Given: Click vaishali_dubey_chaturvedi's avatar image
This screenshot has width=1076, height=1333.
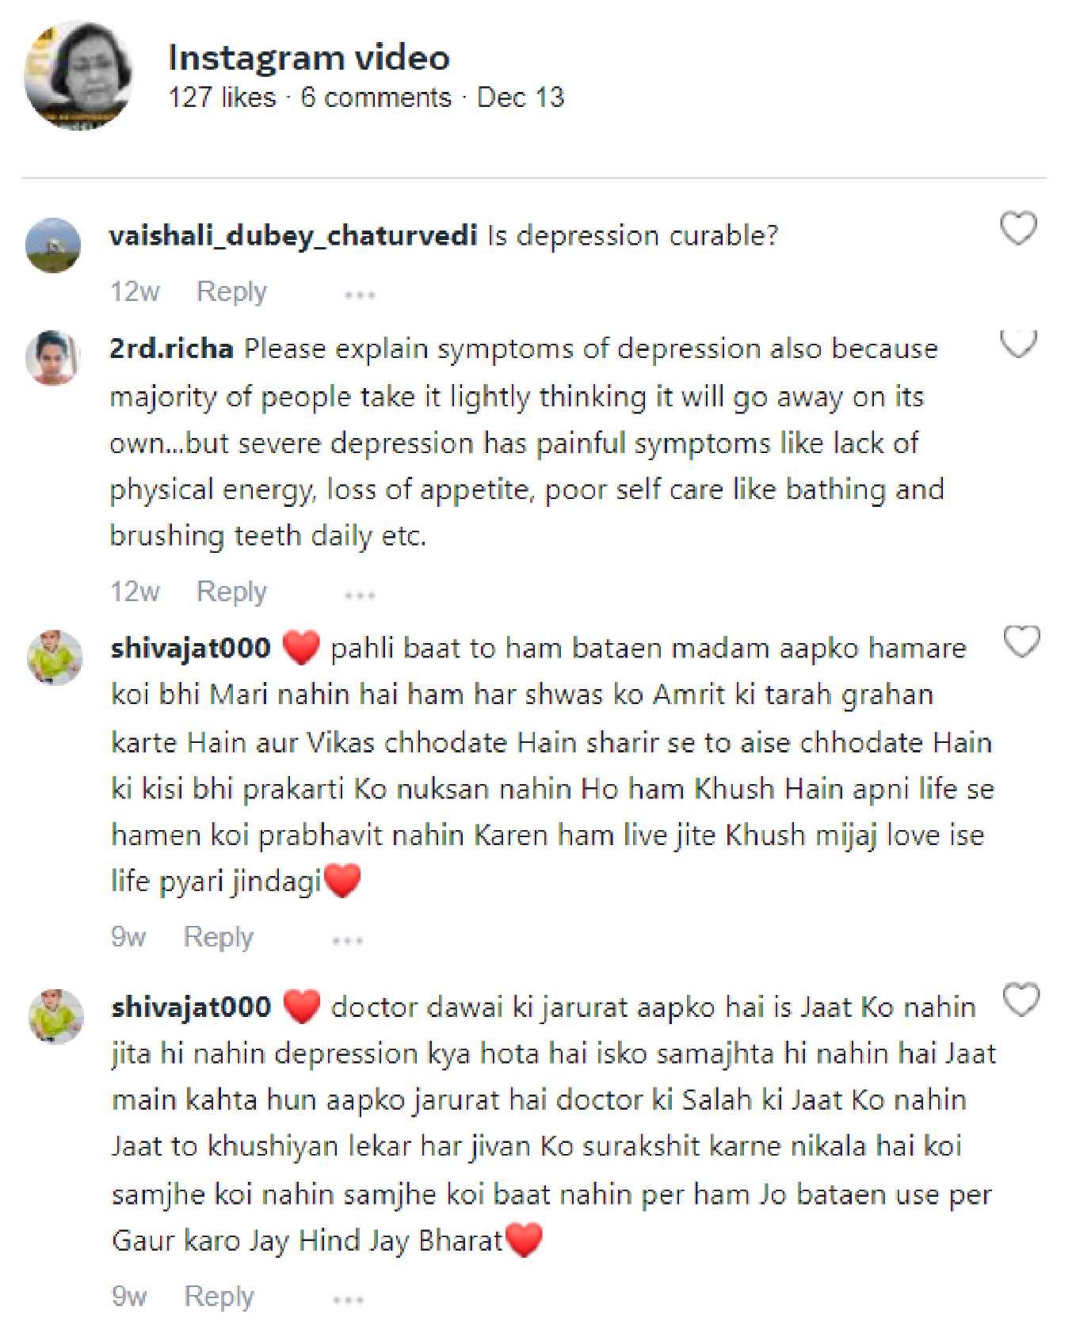Looking at the screenshot, I should pos(53,246).
